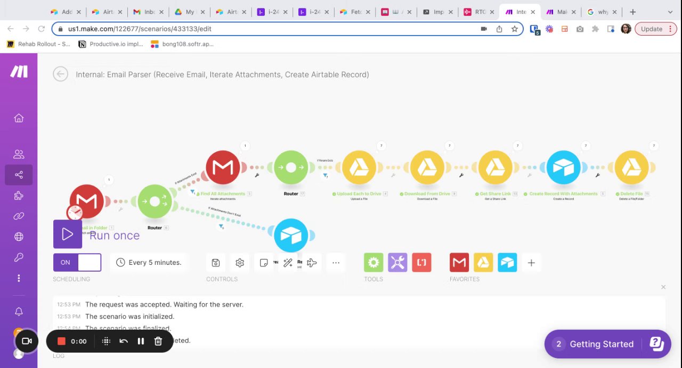The width and height of the screenshot is (682, 368).
Task: Click the Chrome Update button
Action: pos(655,29)
